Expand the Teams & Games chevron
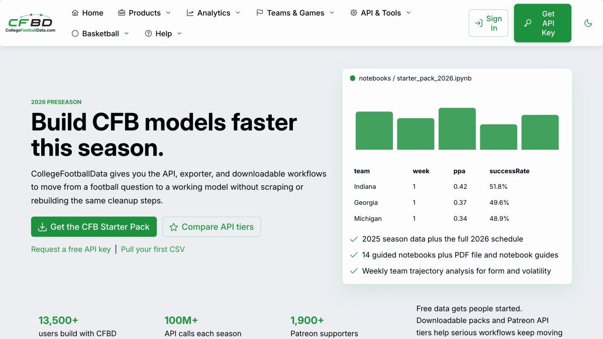This screenshot has height=339, width=603. tap(332, 13)
